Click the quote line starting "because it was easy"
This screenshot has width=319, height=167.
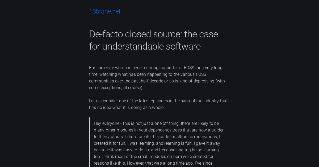[x=156, y=150]
